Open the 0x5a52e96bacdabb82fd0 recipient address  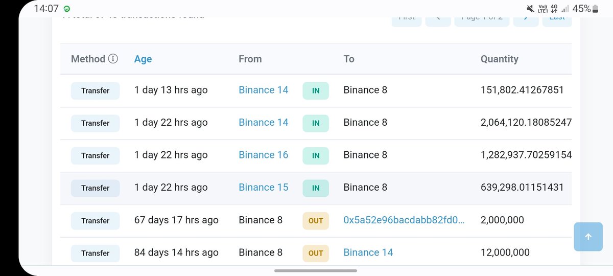(x=404, y=220)
